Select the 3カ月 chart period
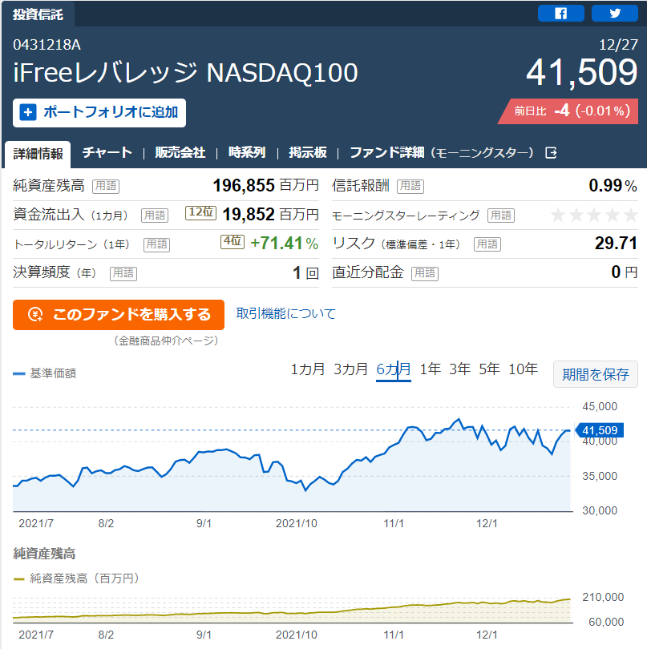 pos(350,369)
